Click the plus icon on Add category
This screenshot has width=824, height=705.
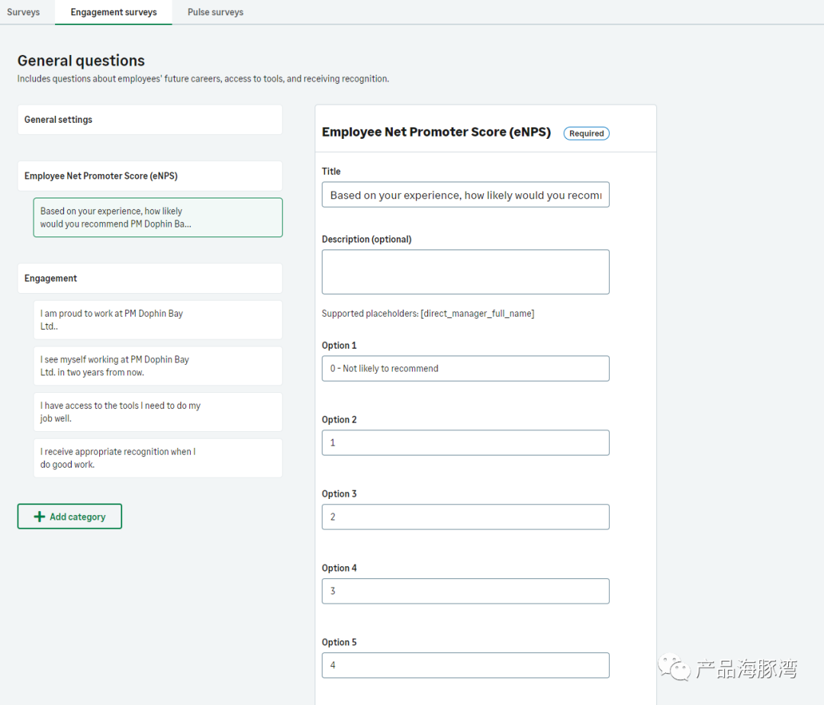pyautogui.click(x=40, y=517)
